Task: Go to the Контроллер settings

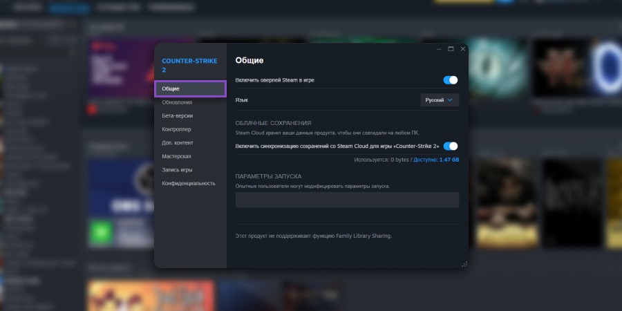Action: (x=176, y=129)
